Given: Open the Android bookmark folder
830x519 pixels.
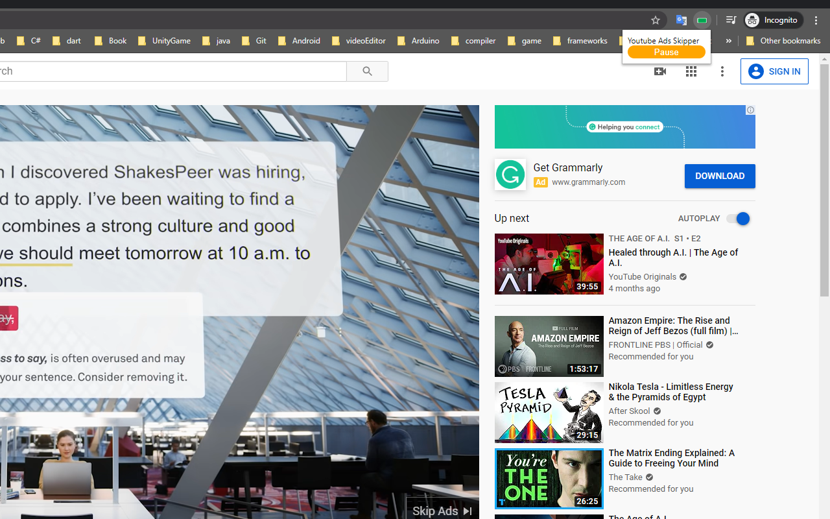Looking at the screenshot, I should (x=299, y=41).
